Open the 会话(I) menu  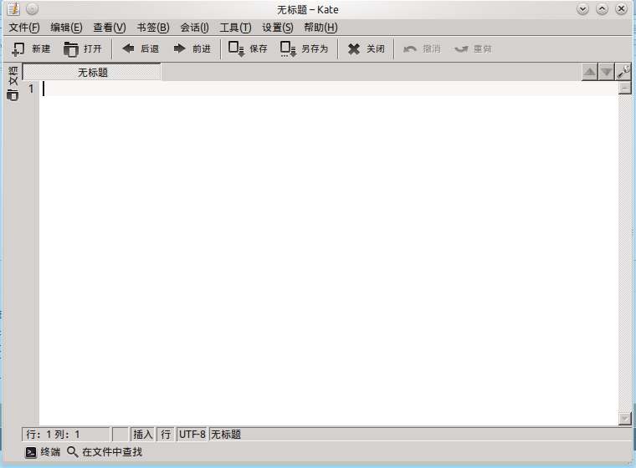point(194,28)
